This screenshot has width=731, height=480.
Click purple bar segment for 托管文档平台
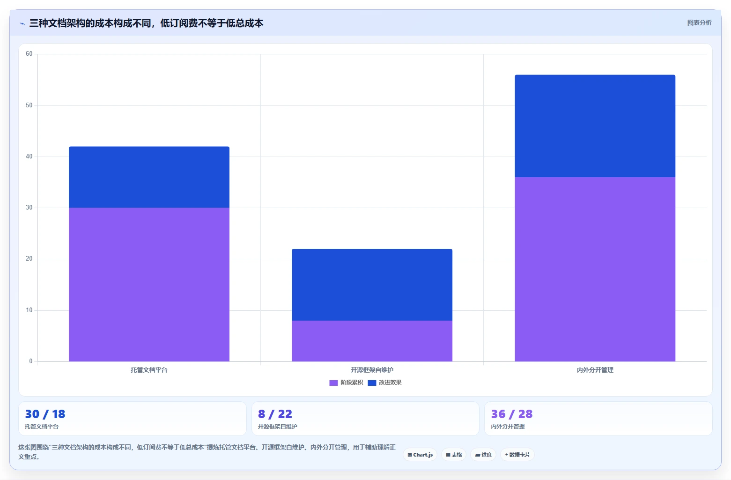(149, 285)
